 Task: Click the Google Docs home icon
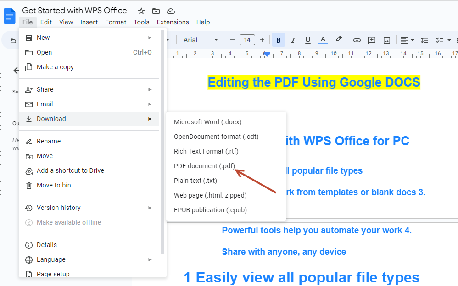pos(9,16)
